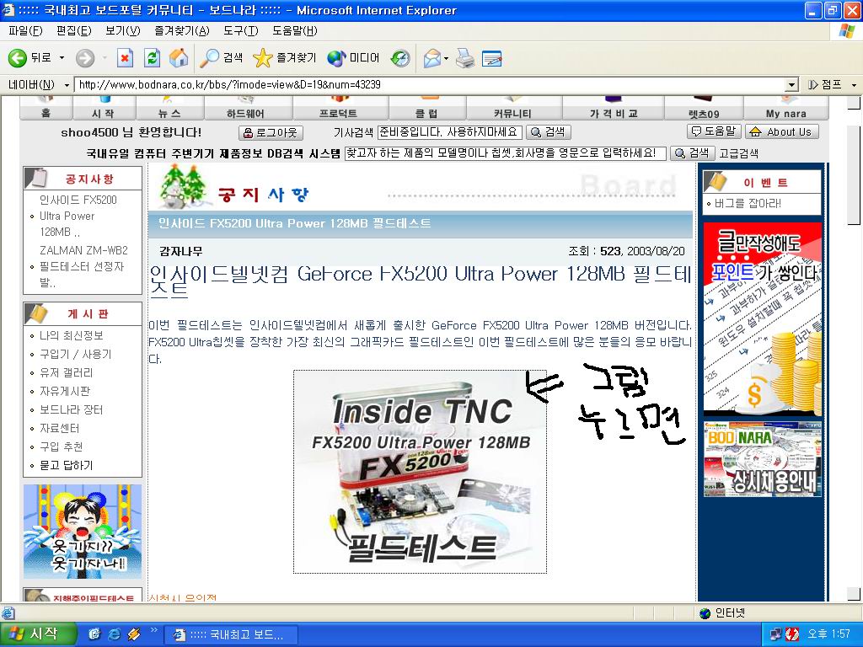Open the 자유게시판 board link
The width and height of the screenshot is (863, 647).
[x=65, y=391]
